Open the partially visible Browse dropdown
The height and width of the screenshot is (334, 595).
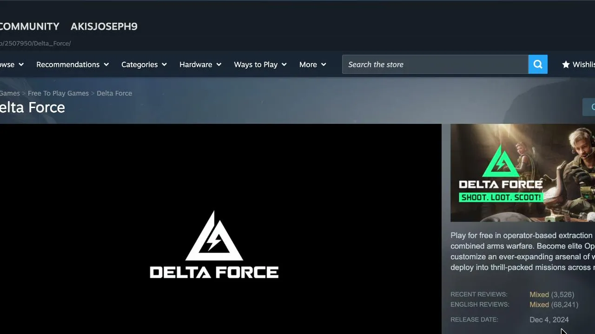pyautogui.click(x=12, y=64)
